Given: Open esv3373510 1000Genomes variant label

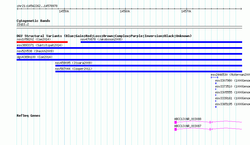Looking at the screenshot, I should point(233,86).
